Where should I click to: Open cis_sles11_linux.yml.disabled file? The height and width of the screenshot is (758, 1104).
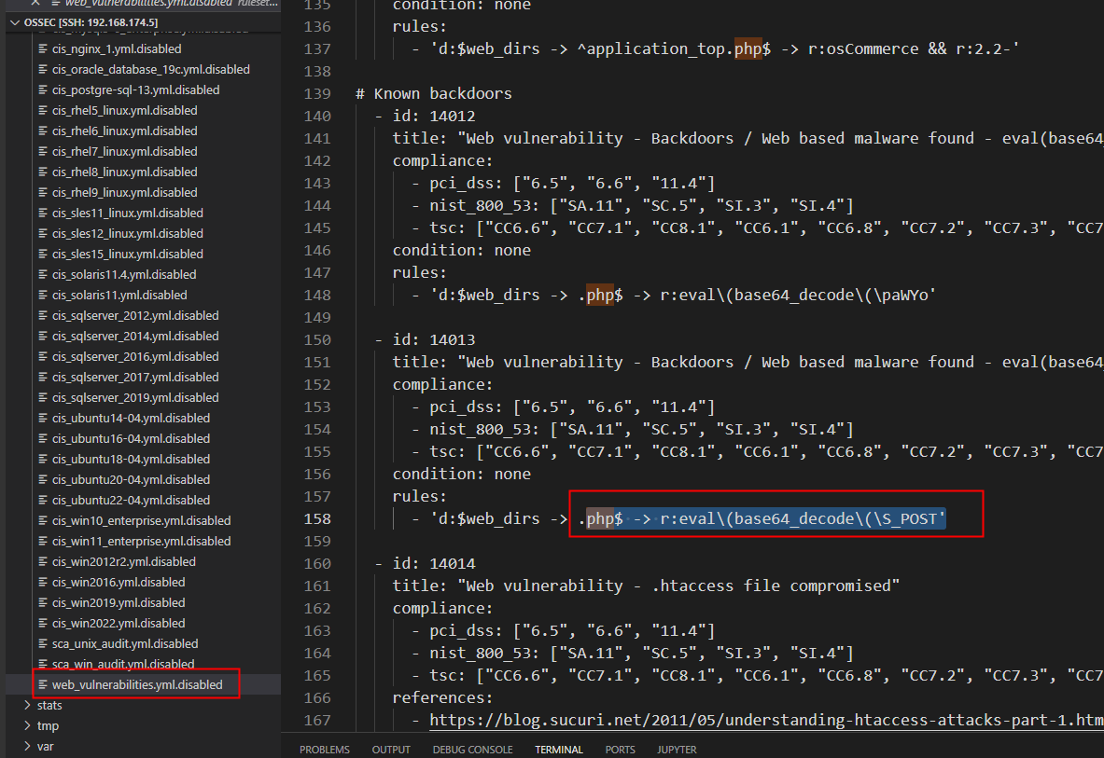tap(128, 214)
